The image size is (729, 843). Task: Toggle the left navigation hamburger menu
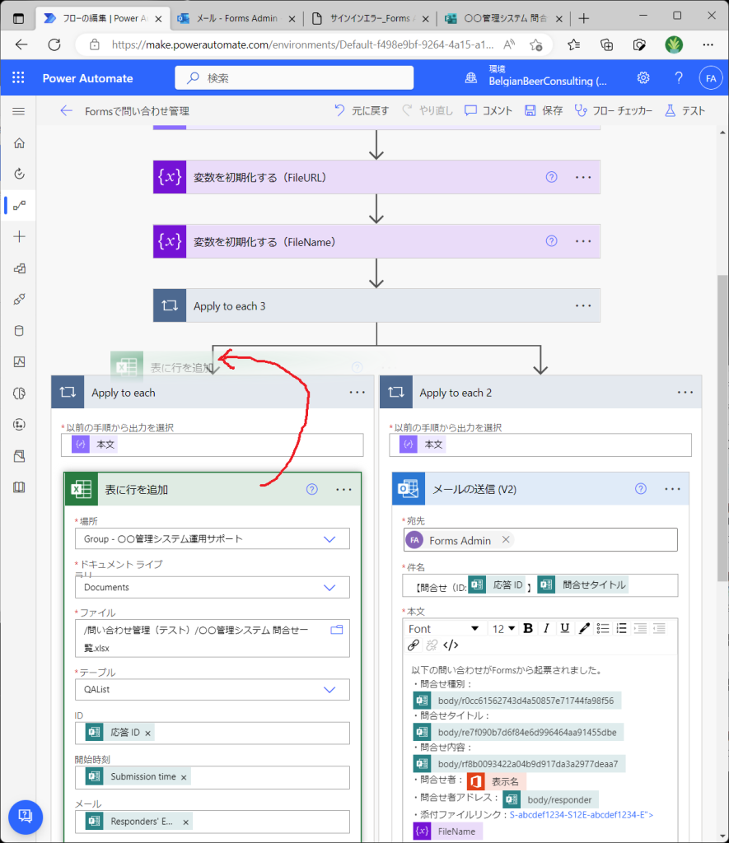[x=19, y=111]
